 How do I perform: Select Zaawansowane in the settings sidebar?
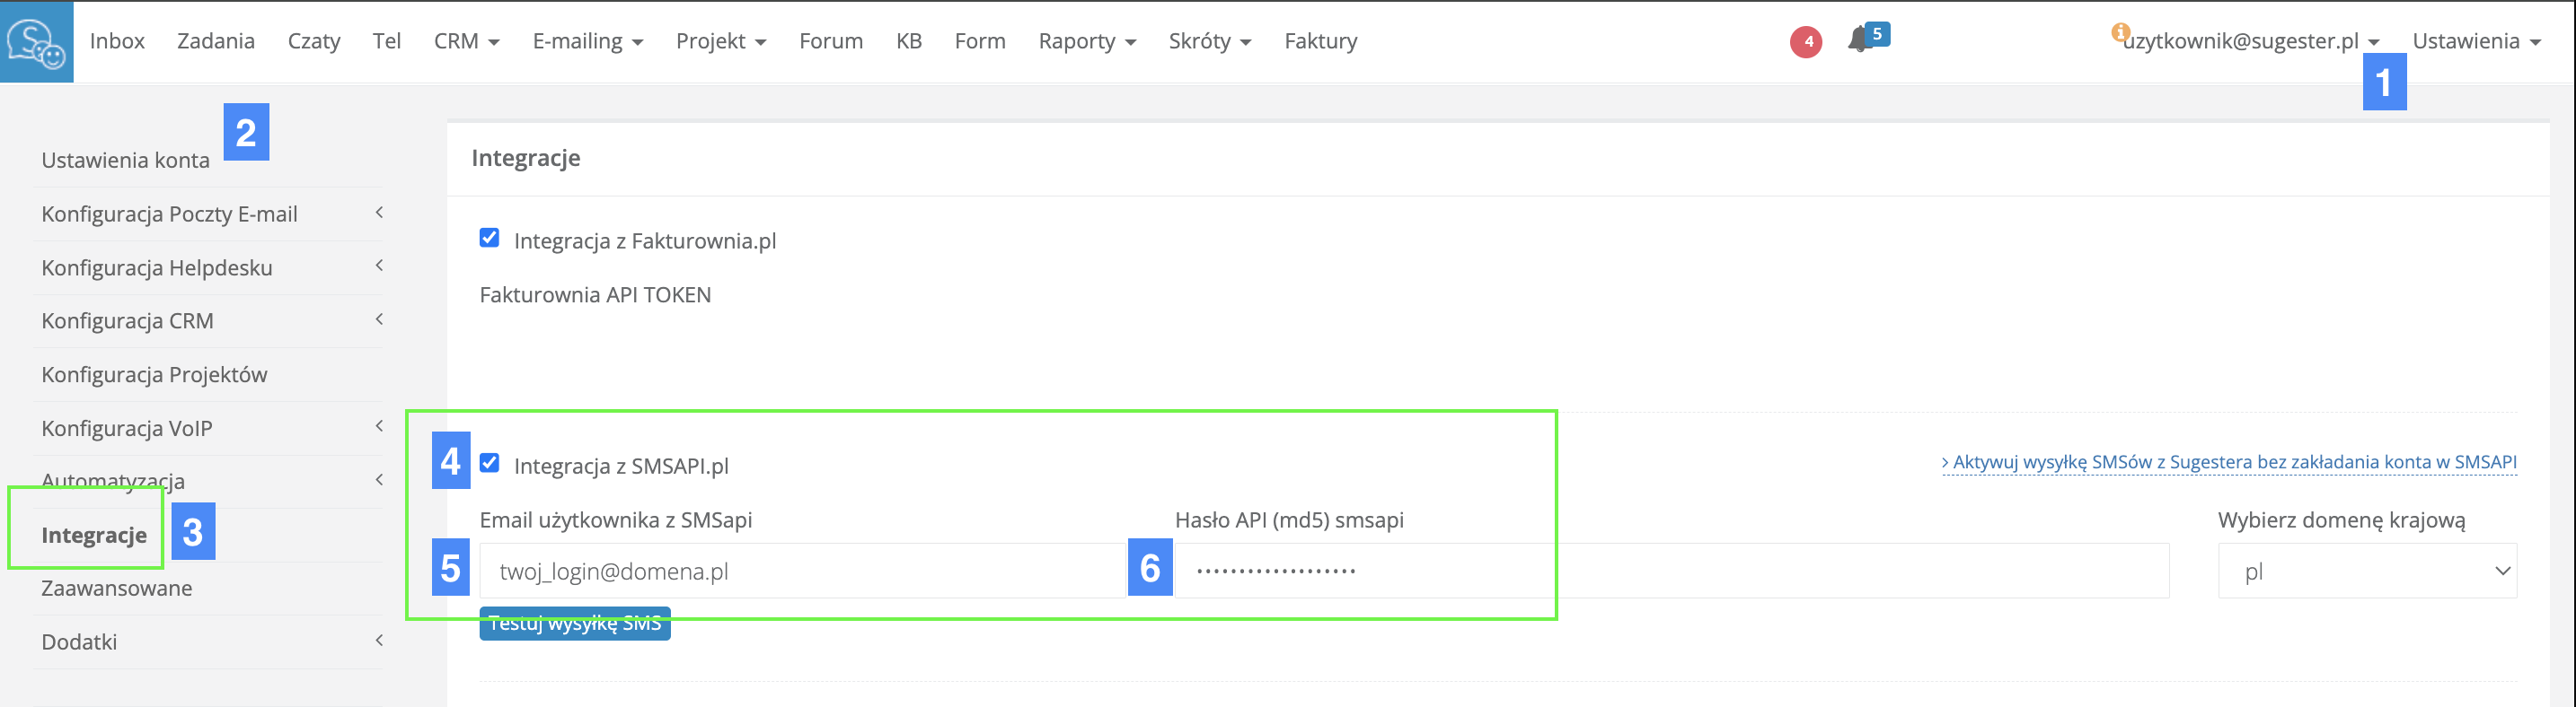pyautogui.click(x=117, y=589)
